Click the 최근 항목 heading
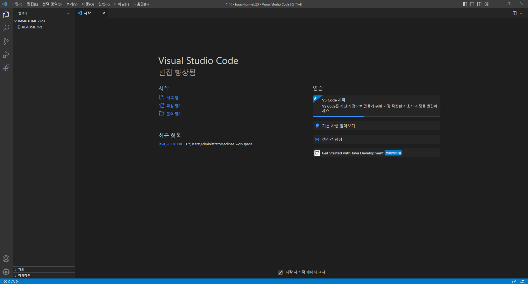 click(170, 136)
